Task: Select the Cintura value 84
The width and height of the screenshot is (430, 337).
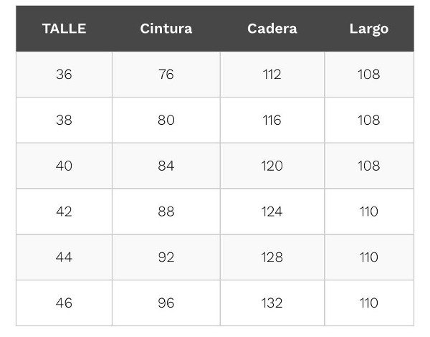Action: click(166, 166)
